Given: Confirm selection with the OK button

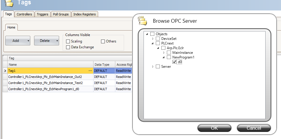Looking at the screenshot, I should point(214,128).
